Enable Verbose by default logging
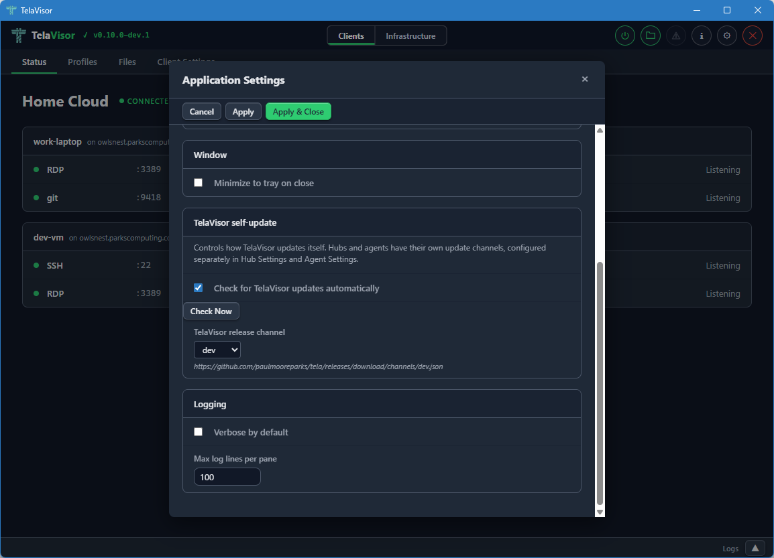774x558 pixels. click(198, 431)
